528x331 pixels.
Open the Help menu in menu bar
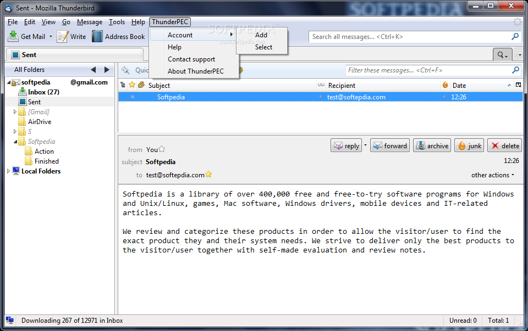138,22
